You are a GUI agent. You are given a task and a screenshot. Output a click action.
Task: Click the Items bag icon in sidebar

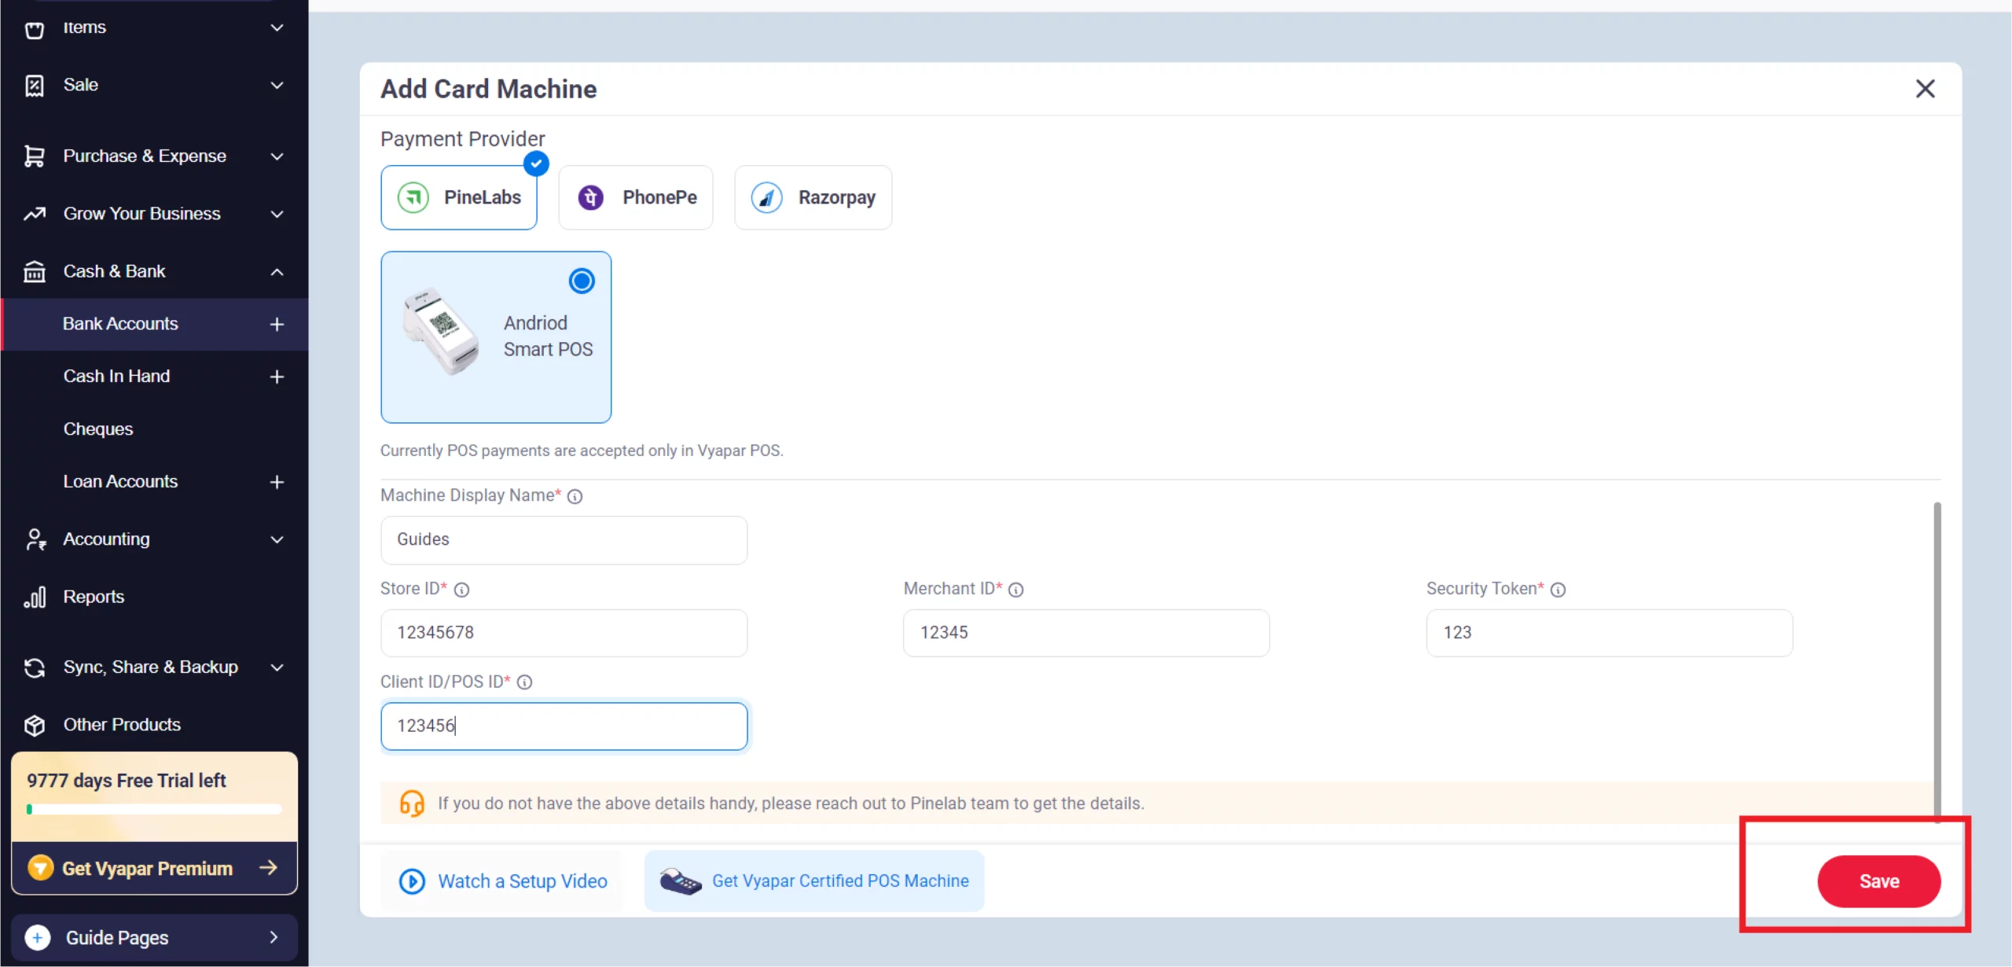(x=35, y=29)
